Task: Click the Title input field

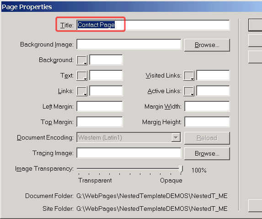Action: coord(153,25)
